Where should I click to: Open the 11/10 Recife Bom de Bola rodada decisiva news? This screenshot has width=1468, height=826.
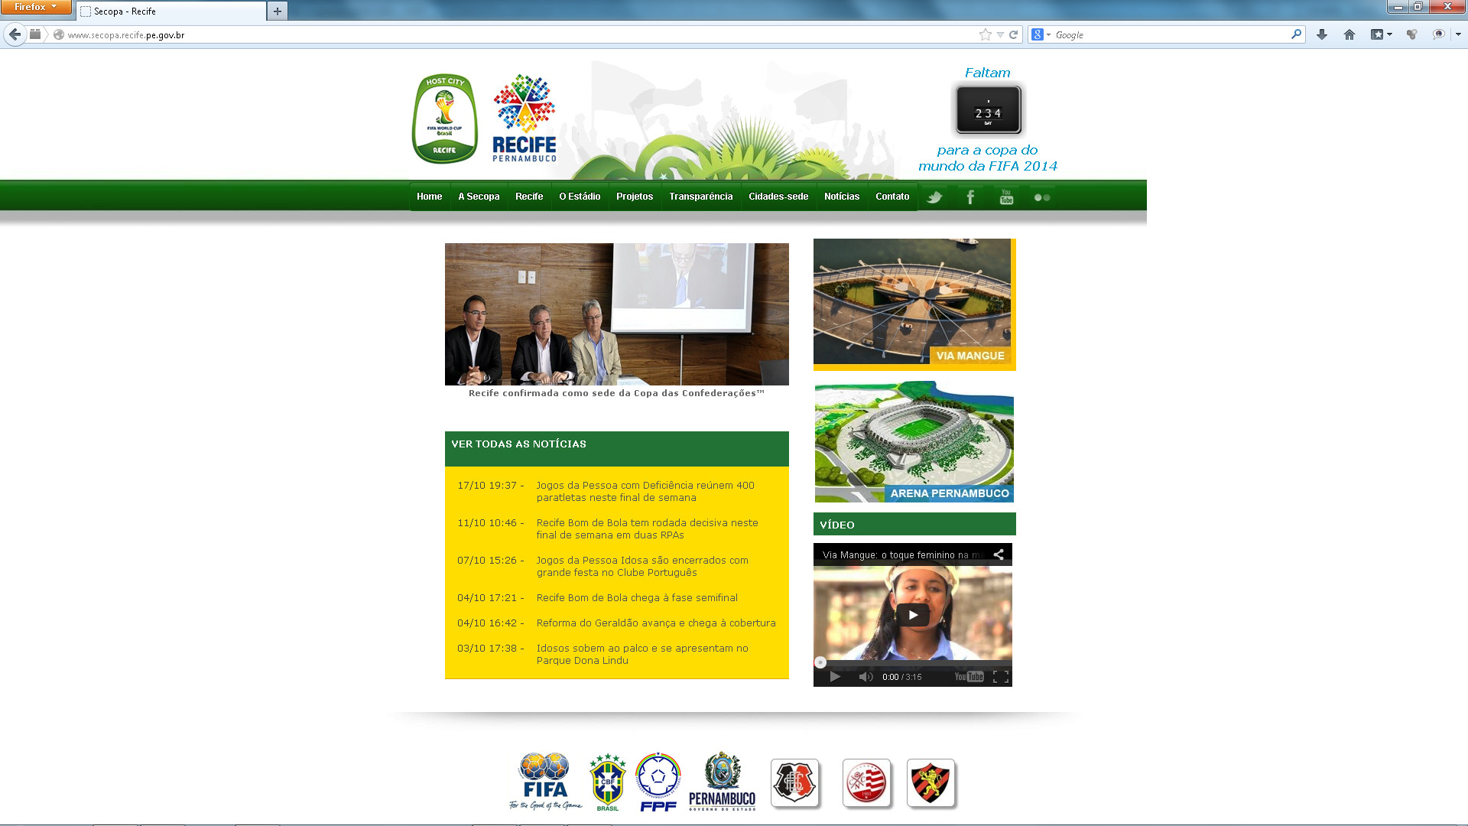click(648, 528)
